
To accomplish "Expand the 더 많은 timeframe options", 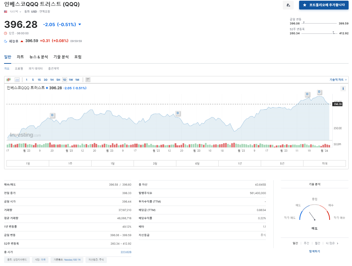I will (x=332, y=243).
